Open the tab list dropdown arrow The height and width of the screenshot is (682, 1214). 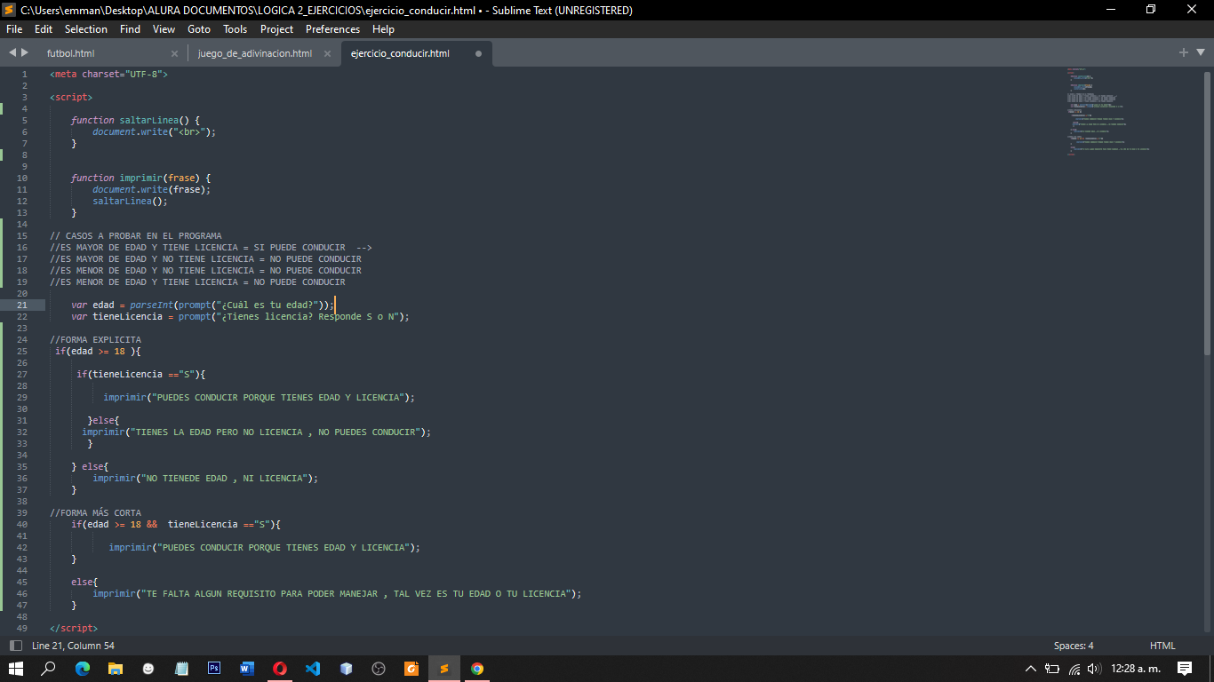click(1199, 53)
